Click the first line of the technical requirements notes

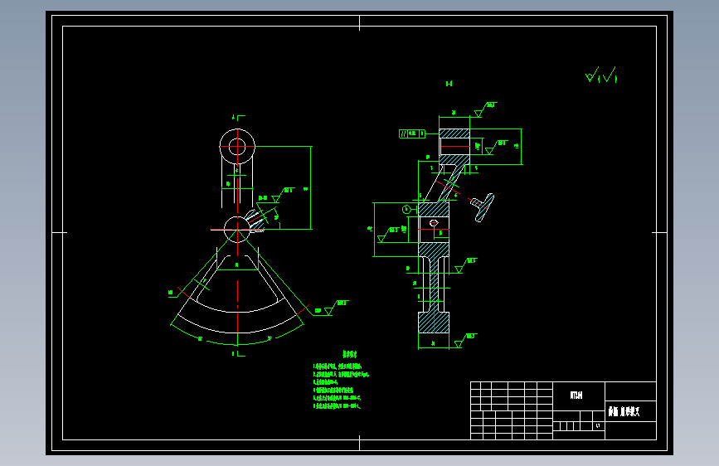pos(338,366)
